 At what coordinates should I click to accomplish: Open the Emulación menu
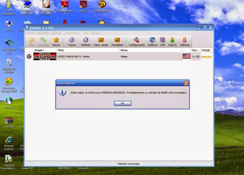(42, 33)
